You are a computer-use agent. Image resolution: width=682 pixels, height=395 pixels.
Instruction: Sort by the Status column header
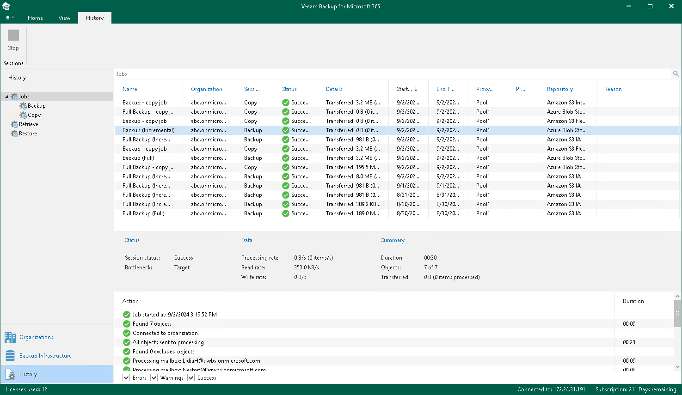(x=289, y=89)
